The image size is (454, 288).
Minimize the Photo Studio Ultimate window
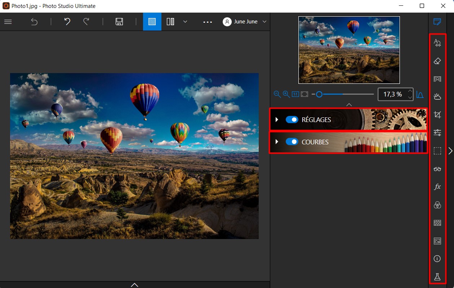[x=401, y=6]
